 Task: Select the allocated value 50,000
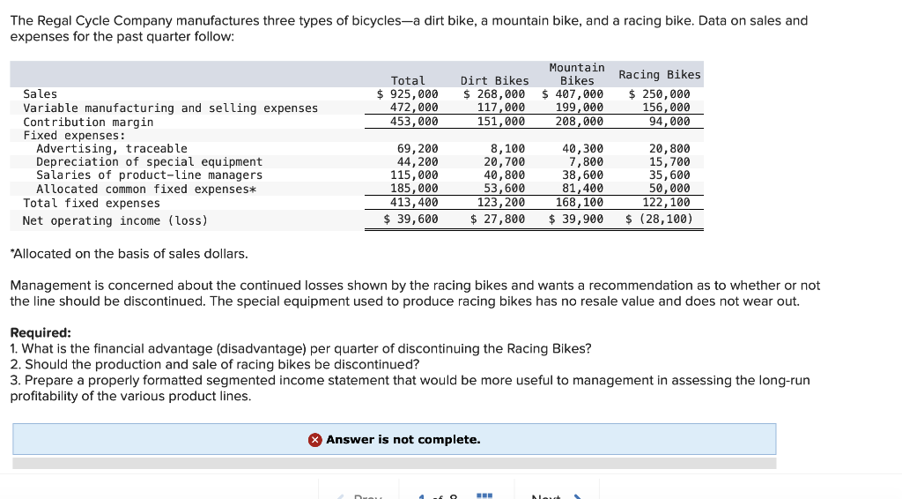(669, 188)
